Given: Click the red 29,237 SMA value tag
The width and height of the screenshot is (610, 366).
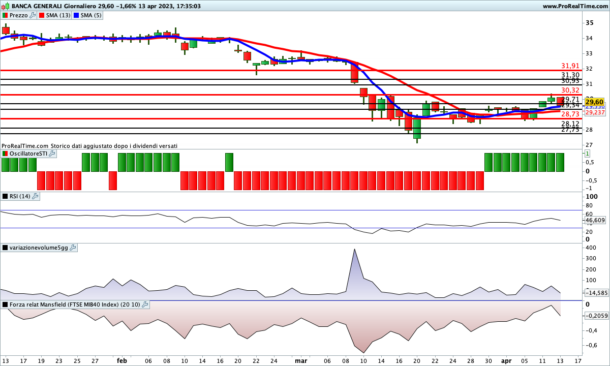Looking at the screenshot, I should click(x=595, y=112).
